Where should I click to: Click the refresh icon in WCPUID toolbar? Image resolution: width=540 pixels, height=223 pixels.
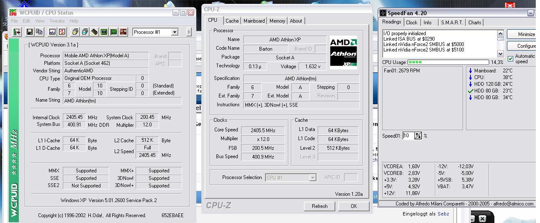pyautogui.click(x=62, y=32)
